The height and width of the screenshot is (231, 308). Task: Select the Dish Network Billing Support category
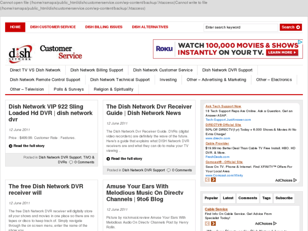97,70
